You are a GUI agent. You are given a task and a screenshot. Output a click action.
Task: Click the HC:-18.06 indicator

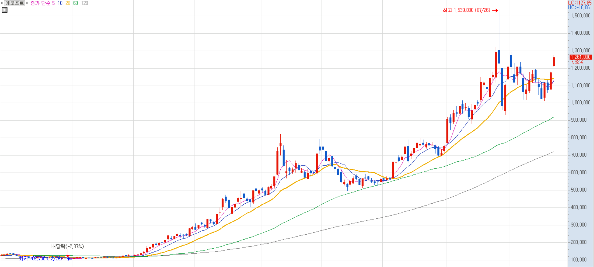pyautogui.click(x=579, y=8)
